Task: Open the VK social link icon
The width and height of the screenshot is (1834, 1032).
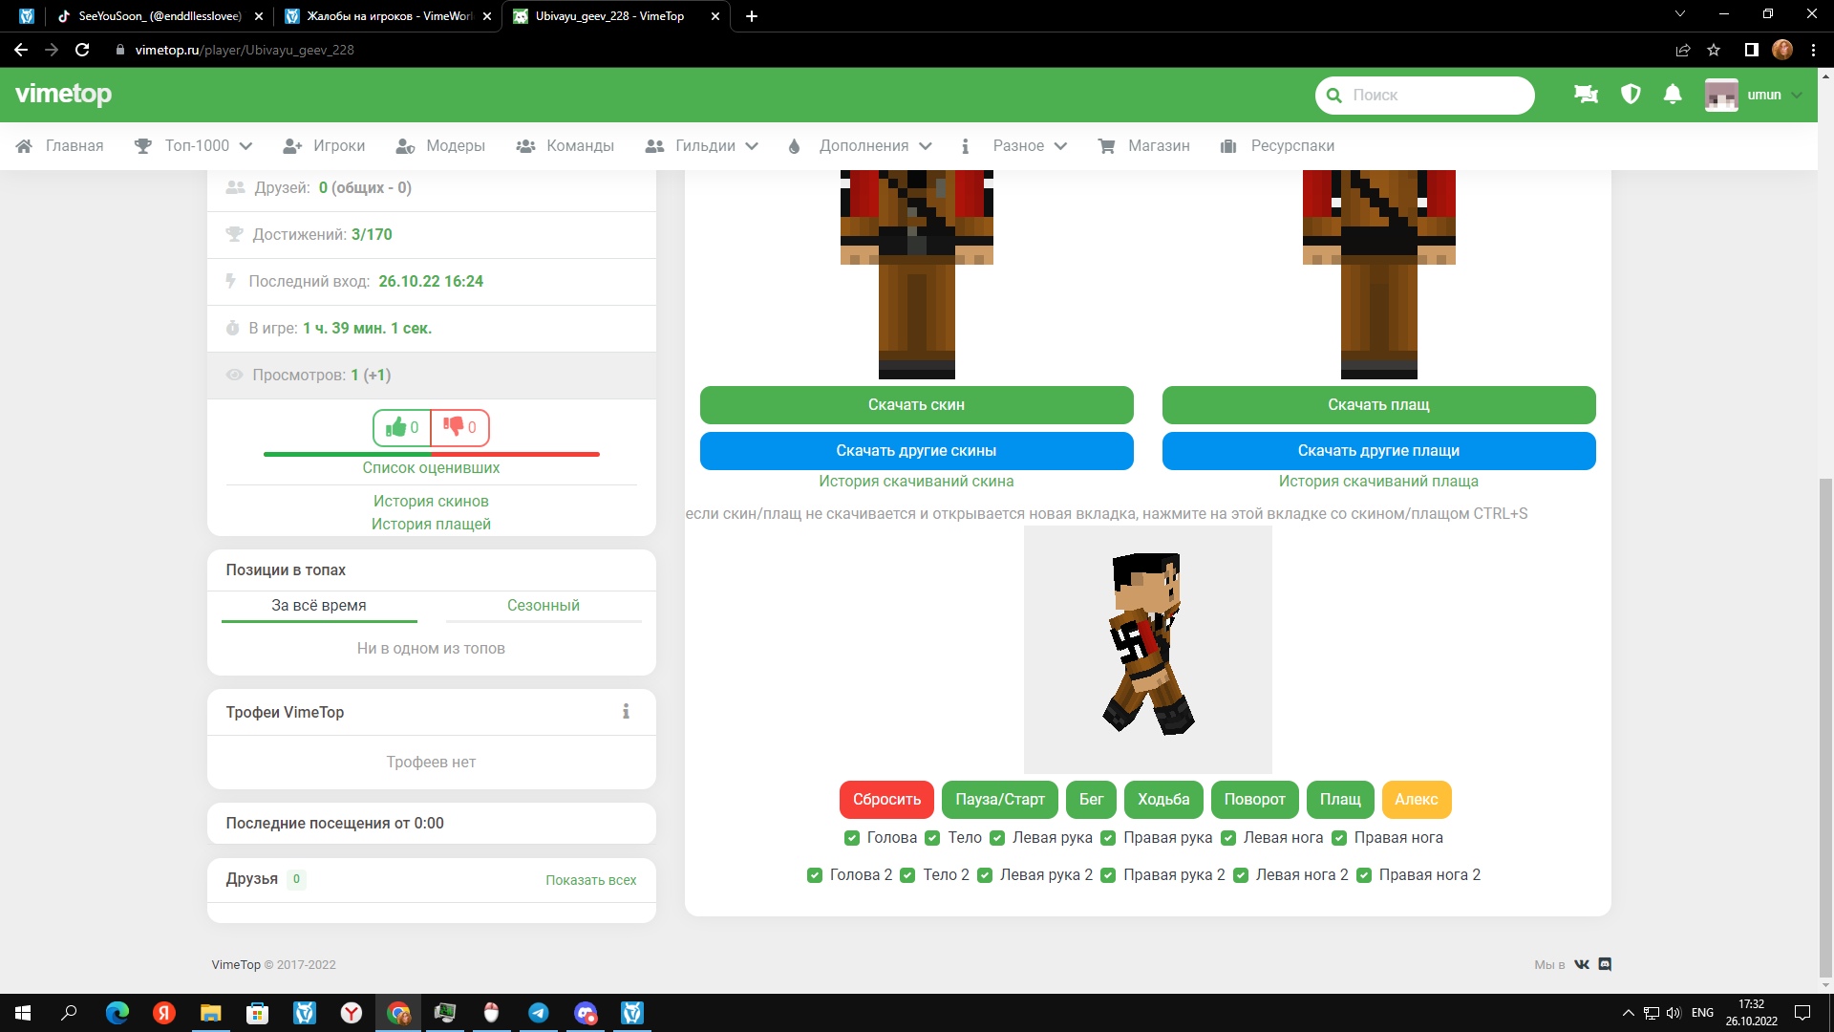Action: click(1582, 964)
